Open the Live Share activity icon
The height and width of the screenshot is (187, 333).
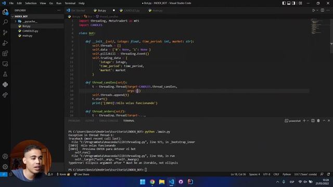coord(5,95)
